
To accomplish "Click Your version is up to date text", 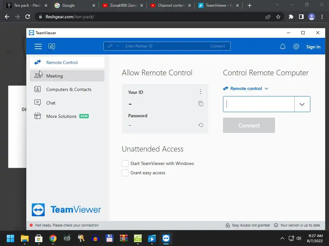I will tap(300, 225).
